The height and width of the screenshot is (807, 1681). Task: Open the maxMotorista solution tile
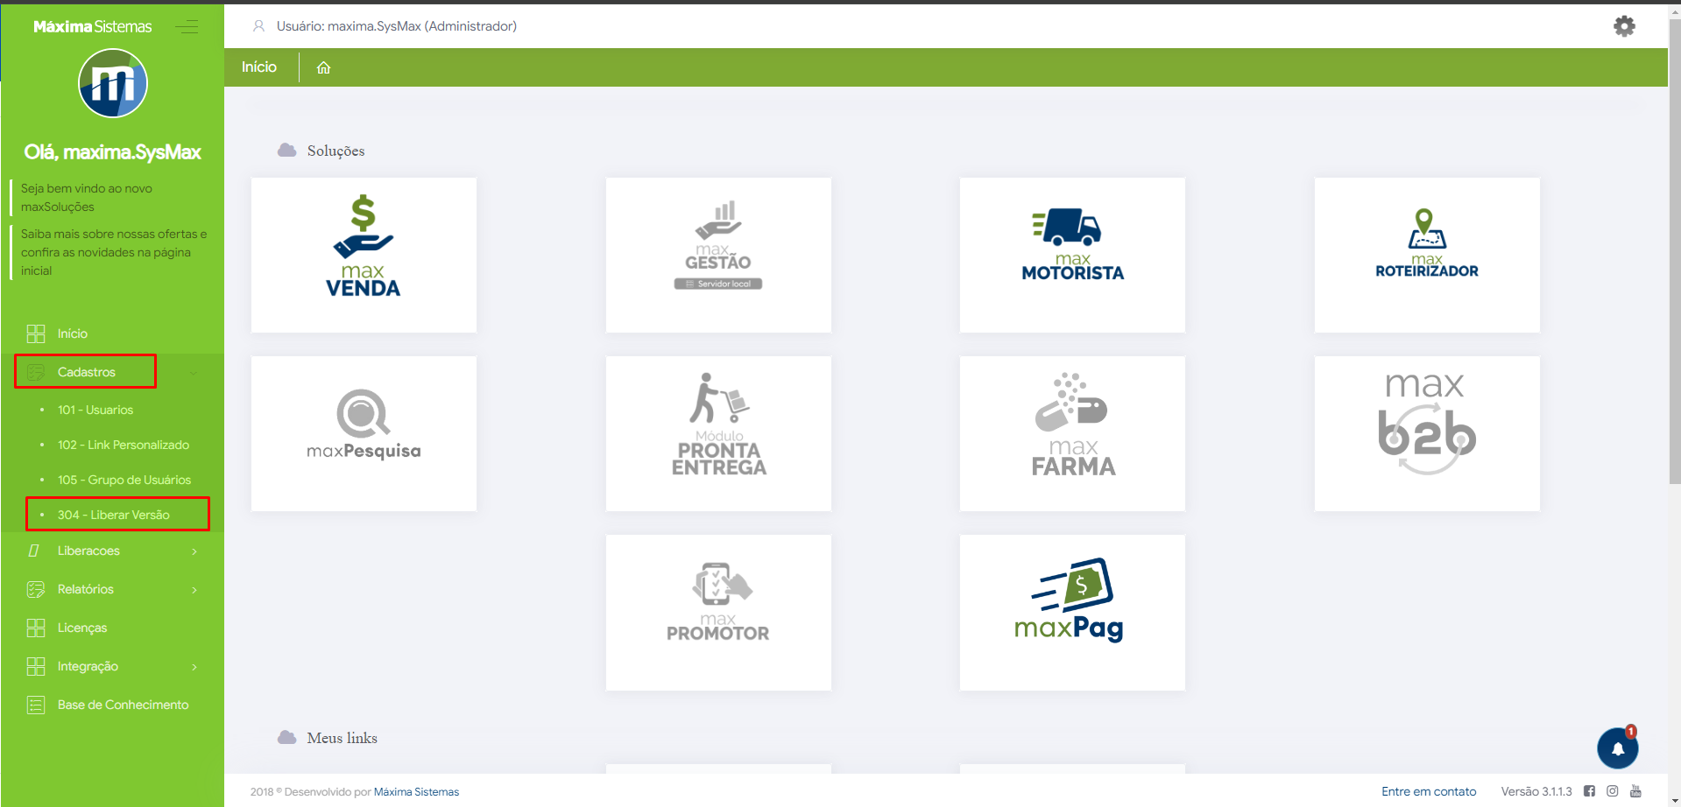point(1072,255)
